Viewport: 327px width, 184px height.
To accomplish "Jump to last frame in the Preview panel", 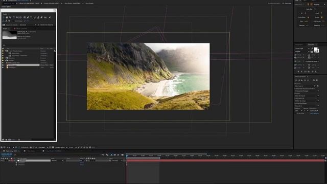I will (308, 80).
